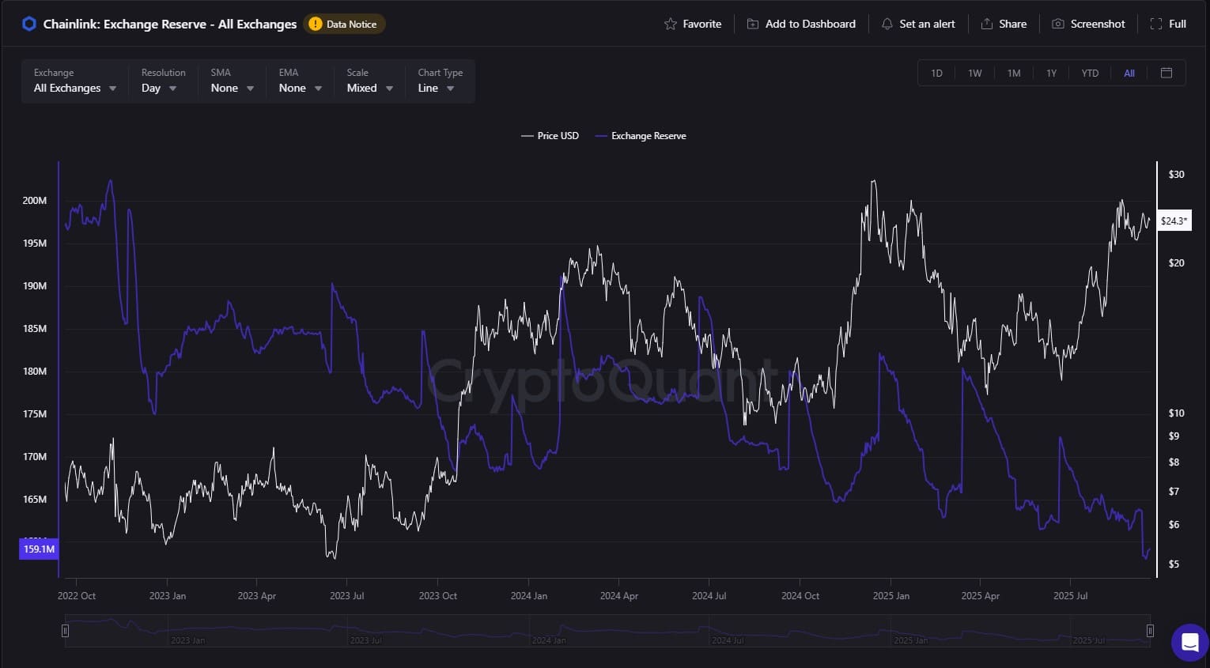Click the right range navigator handle
Screen dimensions: 1210x668
pyautogui.click(x=1150, y=631)
